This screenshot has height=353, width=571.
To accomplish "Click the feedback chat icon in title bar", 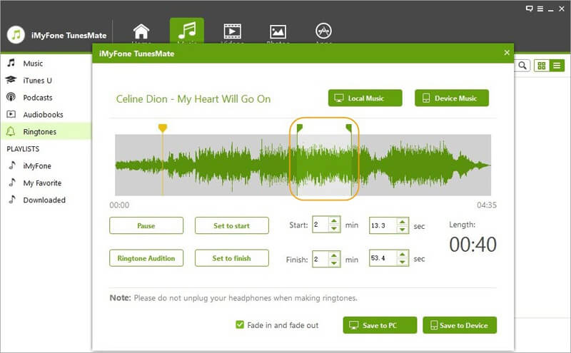I will coord(530,9).
